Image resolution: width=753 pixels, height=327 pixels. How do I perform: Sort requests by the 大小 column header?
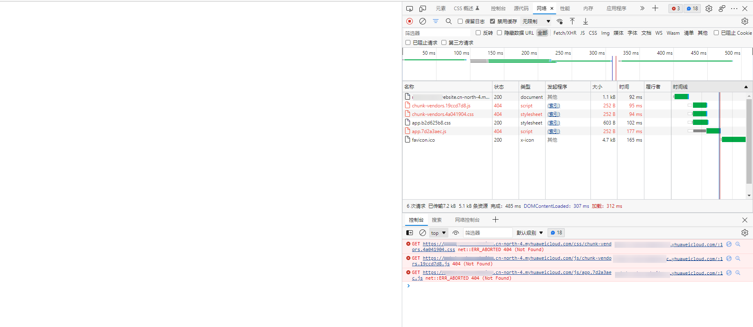604,87
